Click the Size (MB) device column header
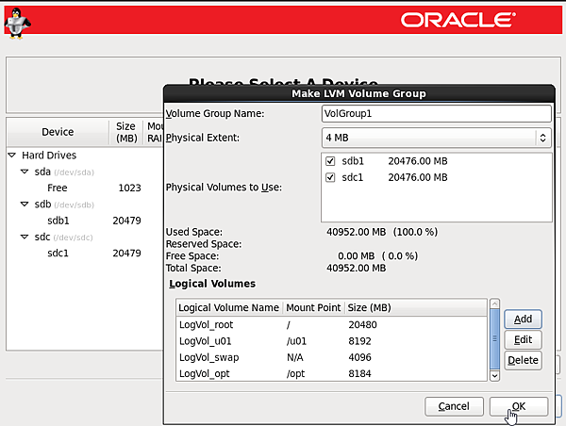 tap(126, 132)
